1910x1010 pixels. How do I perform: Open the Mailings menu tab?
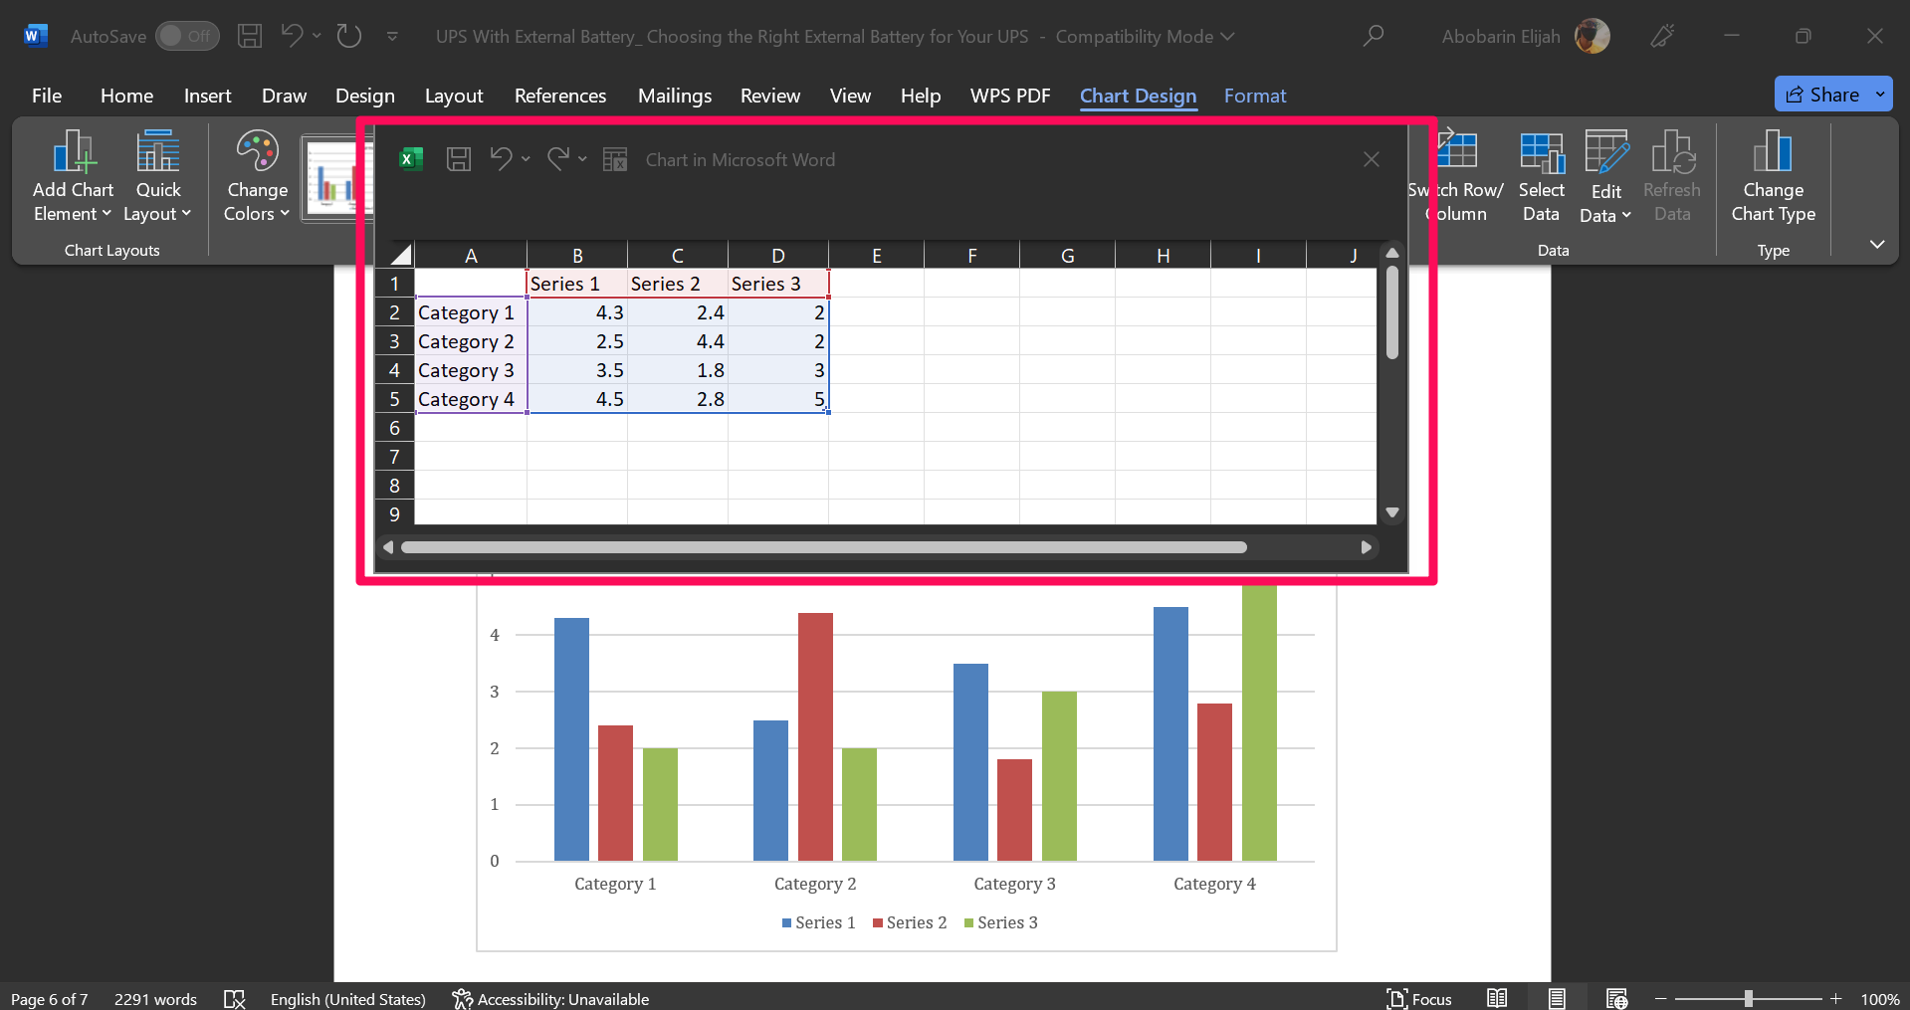click(674, 96)
